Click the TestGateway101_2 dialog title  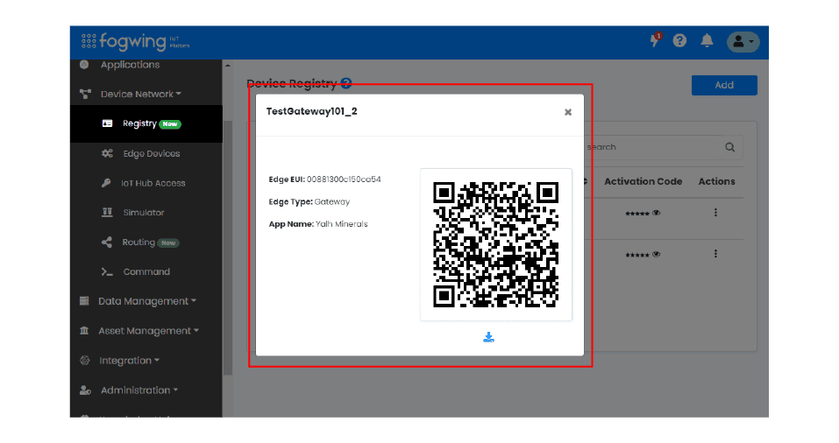311,111
